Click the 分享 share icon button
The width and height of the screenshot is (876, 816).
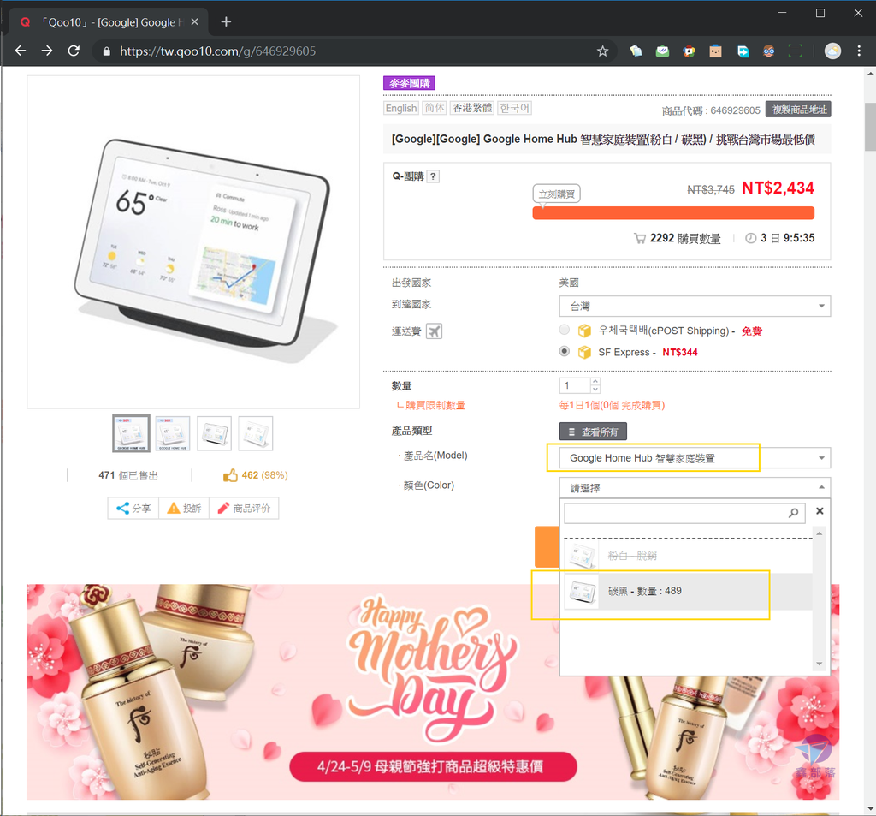click(133, 508)
